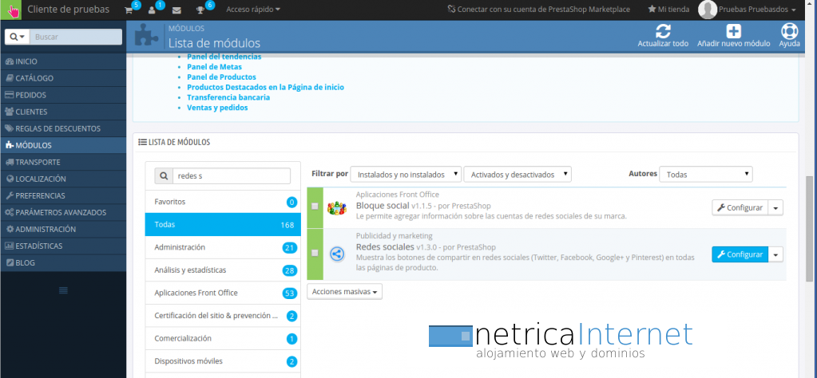Click the Redes sociales share icon
The image size is (817, 378).
tap(337, 254)
